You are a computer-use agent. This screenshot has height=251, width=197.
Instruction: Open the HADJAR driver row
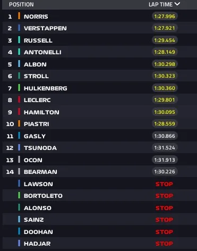(x=100, y=244)
